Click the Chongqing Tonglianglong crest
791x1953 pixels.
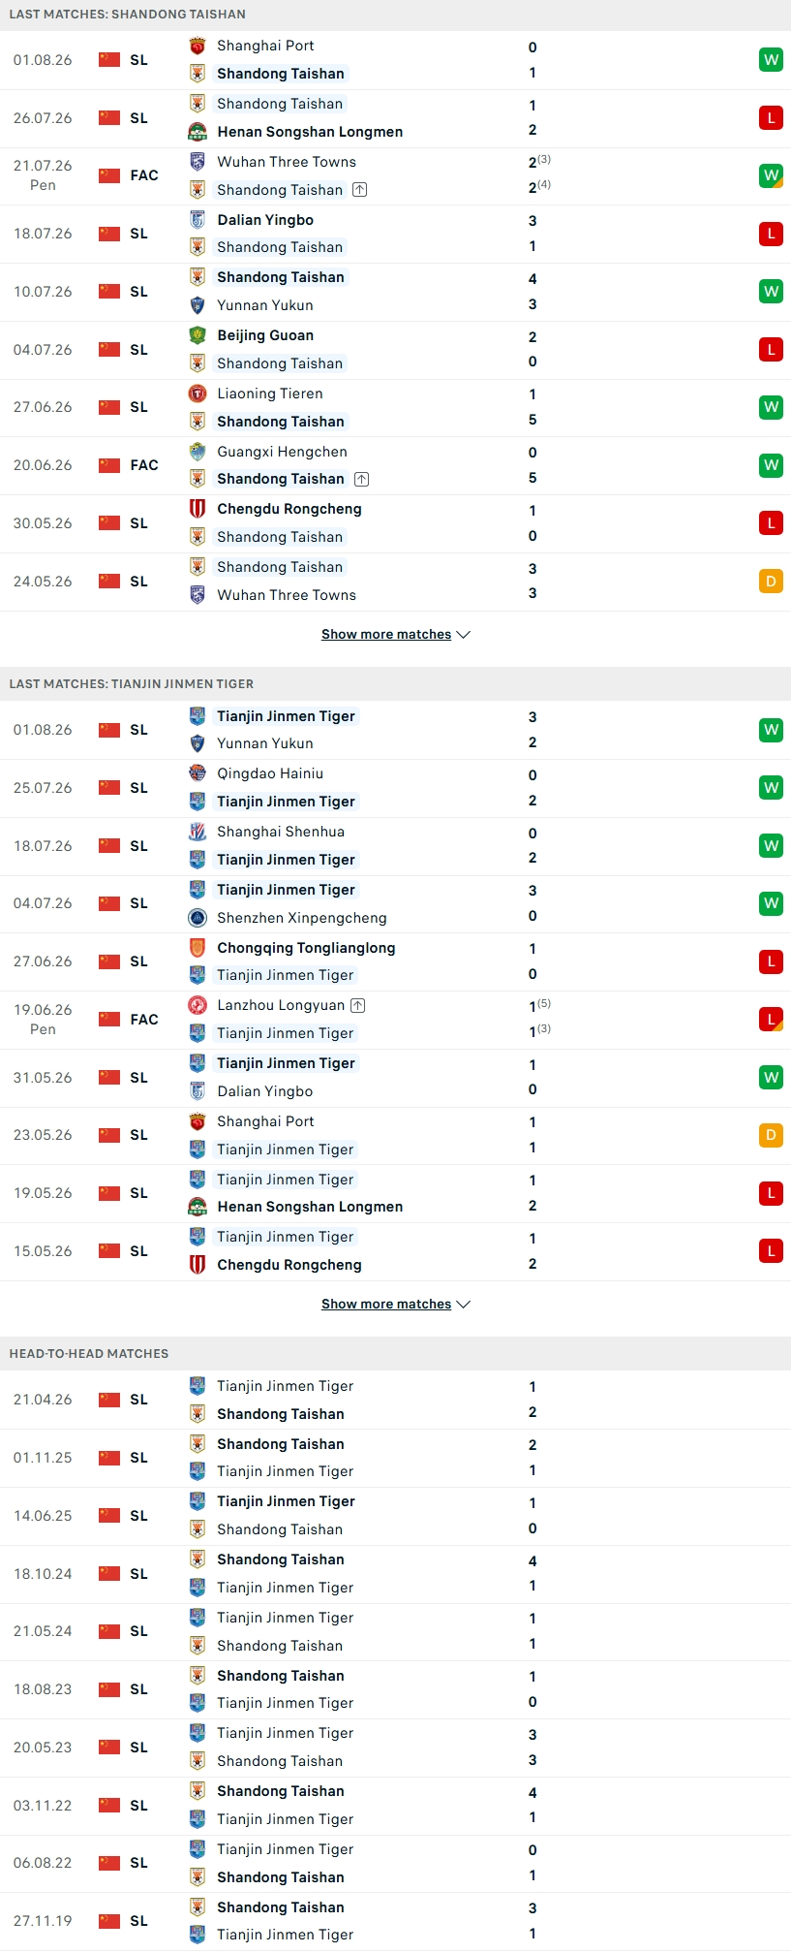198,948
